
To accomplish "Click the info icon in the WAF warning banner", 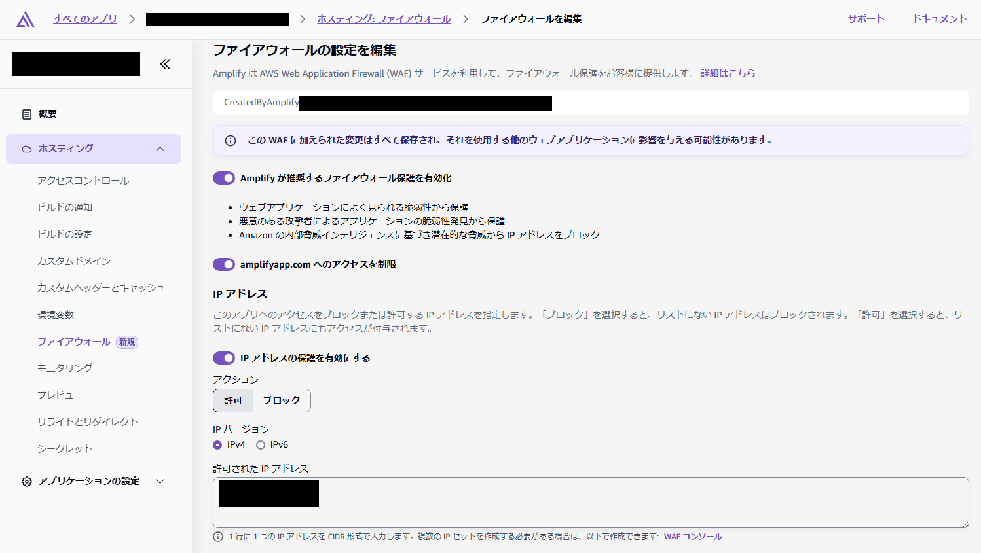I will [x=231, y=141].
